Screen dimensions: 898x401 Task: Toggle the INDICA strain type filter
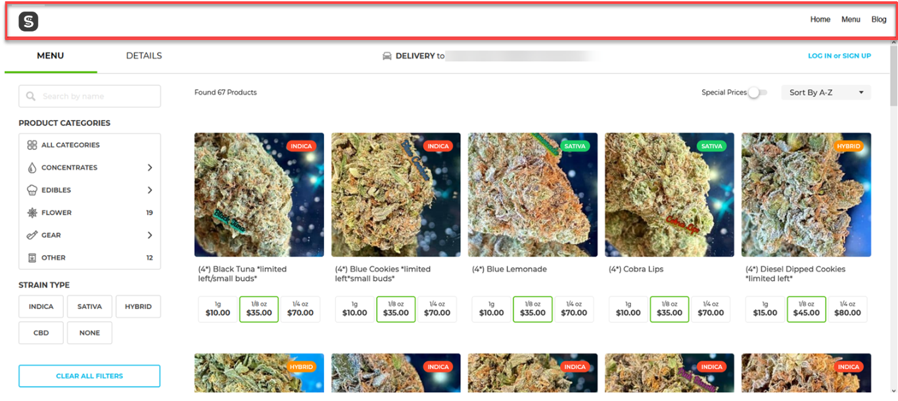[x=41, y=306]
